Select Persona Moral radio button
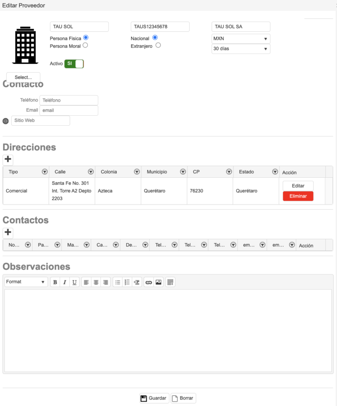 [85, 45]
